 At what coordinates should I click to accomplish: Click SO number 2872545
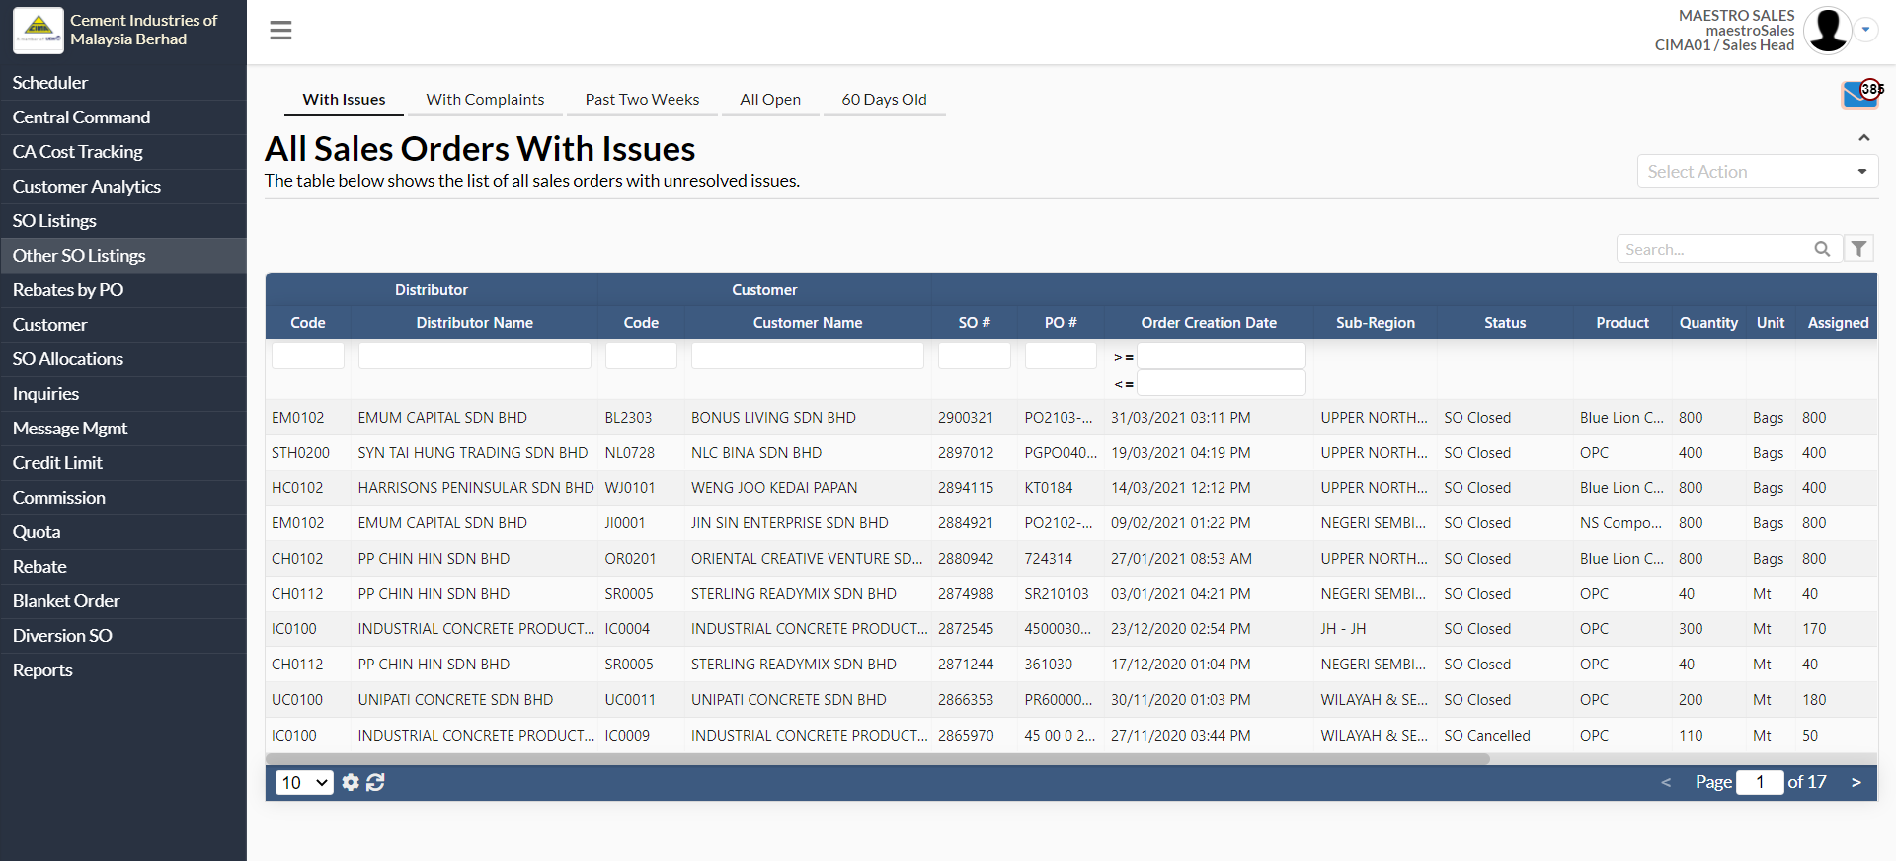pos(966,629)
